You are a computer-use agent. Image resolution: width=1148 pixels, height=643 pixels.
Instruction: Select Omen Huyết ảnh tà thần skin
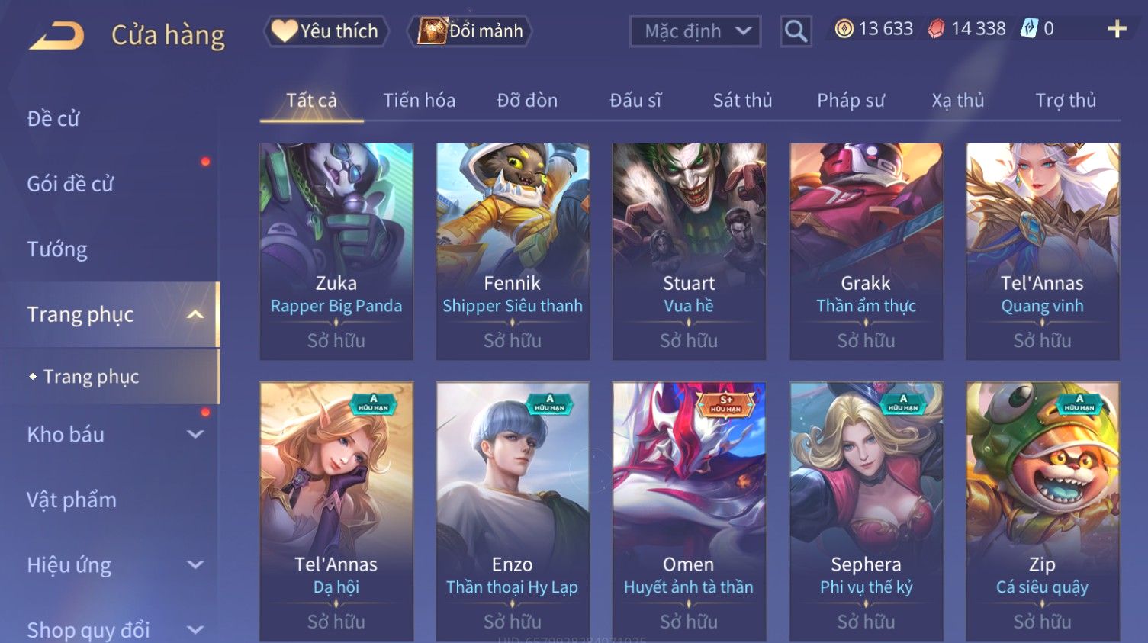[689, 511]
